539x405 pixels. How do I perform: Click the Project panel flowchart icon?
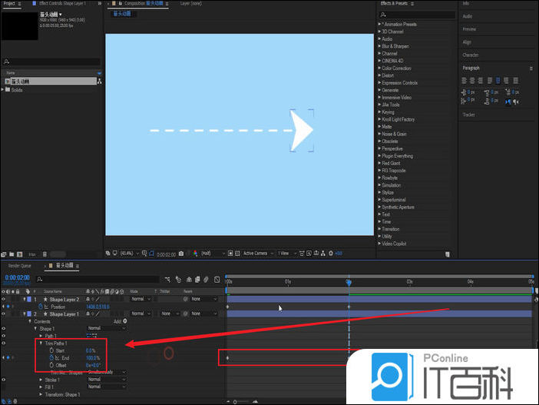point(100,81)
